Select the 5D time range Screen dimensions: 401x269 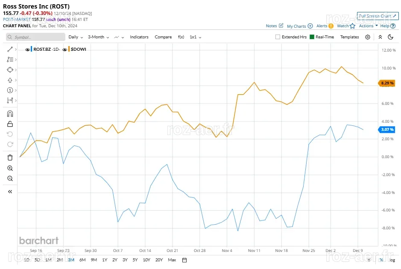[x=37, y=260]
